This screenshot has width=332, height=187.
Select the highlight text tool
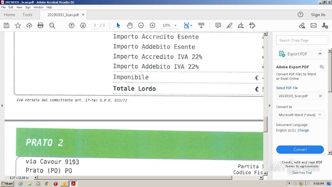tap(230, 25)
